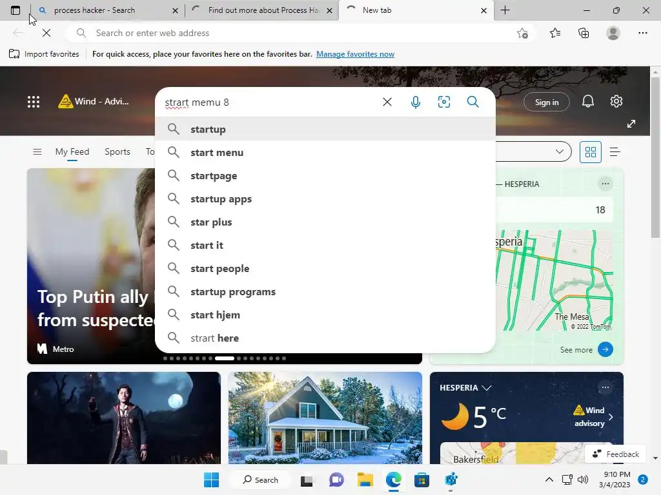Expand Hesperia location dropdown on weather card
Viewport: 661px width, 495px height.
pyautogui.click(x=487, y=387)
